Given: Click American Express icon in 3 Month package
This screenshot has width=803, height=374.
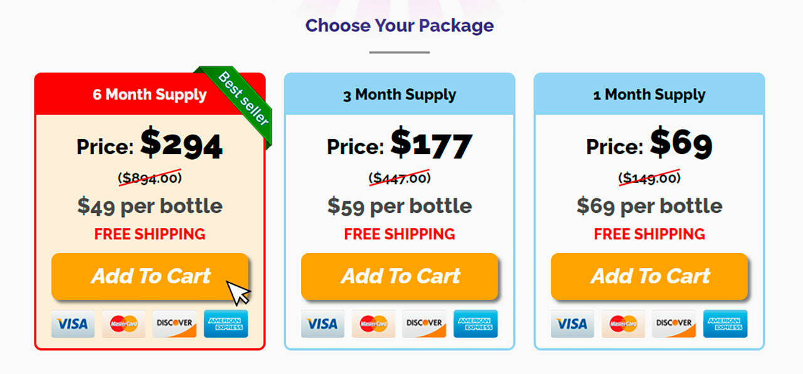Looking at the screenshot, I should tap(476, 324).
